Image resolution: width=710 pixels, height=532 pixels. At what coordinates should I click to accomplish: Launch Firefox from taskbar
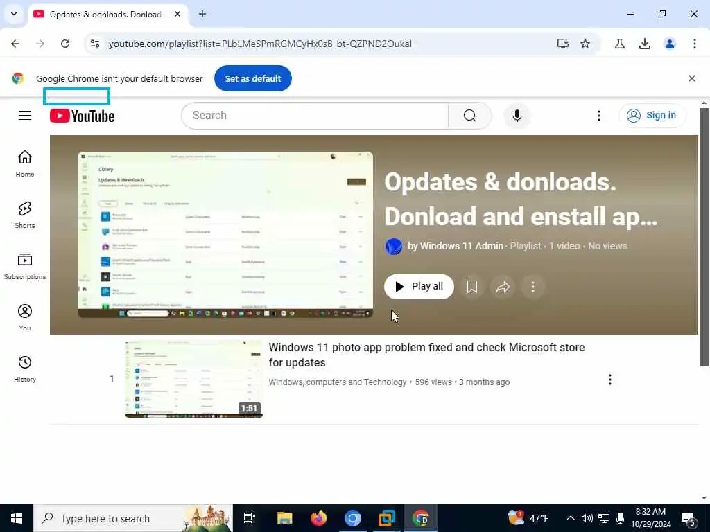coord(319,518)
